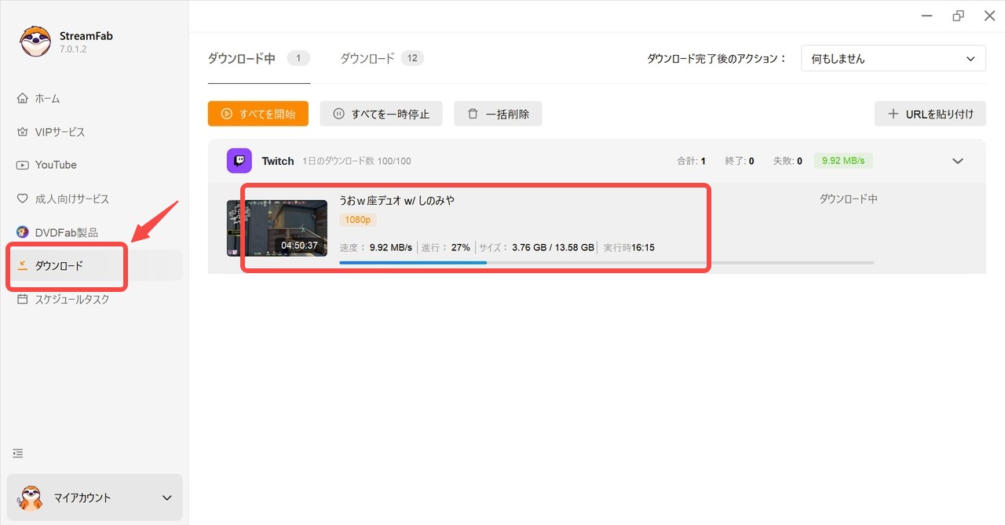Expand the マイアカウント menu
1005x525 pixels.
pyautogui.click(x=94, y=498)
